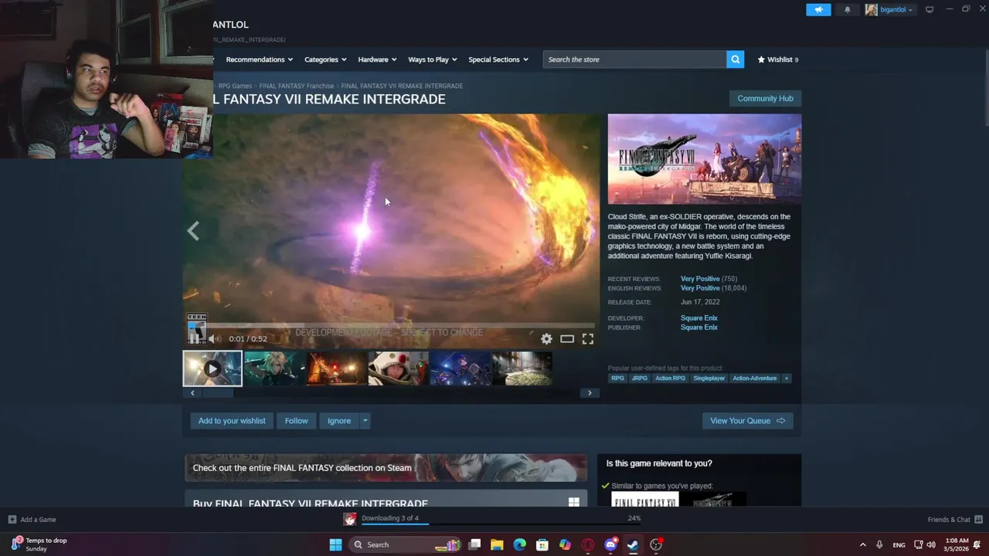Click the Action-Adventure tag
This screenshot has height=556, width=989.
pyautogui.click(x=755, y=378)
